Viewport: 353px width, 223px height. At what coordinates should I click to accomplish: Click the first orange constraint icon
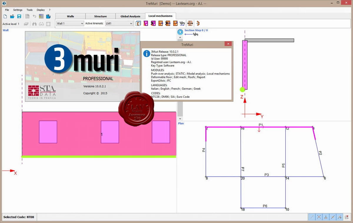coord(161,23)
